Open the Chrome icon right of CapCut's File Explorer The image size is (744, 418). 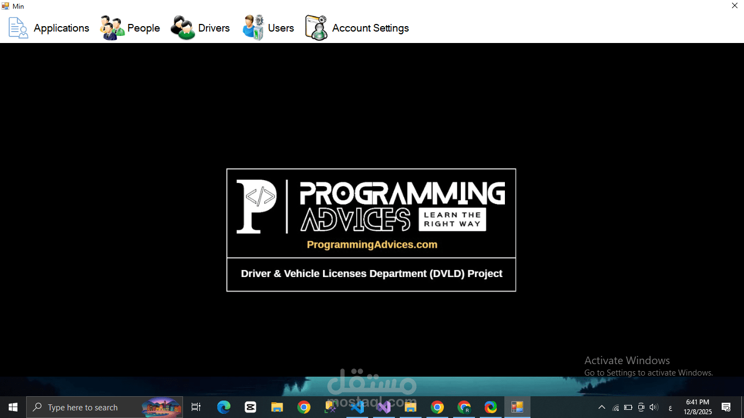coord(304,407)
